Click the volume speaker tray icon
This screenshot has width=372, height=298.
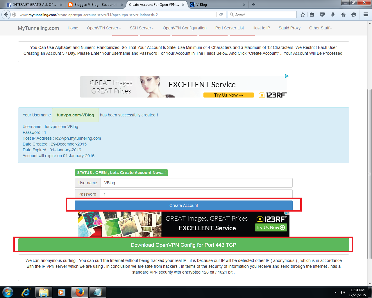[x=343, y=292]
